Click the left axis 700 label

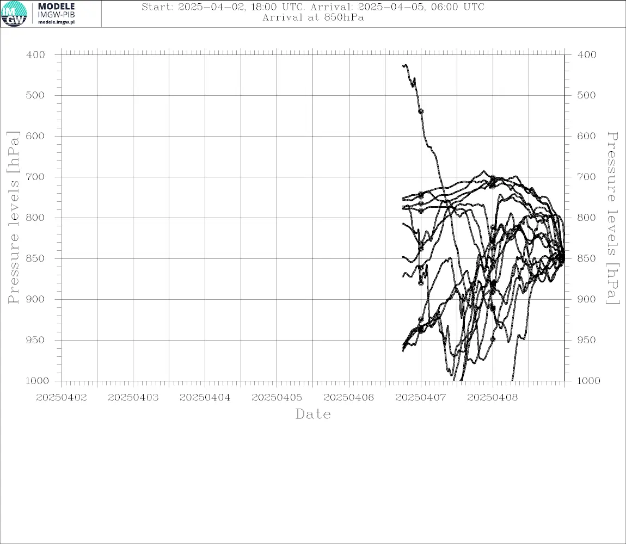coord(36,176)
